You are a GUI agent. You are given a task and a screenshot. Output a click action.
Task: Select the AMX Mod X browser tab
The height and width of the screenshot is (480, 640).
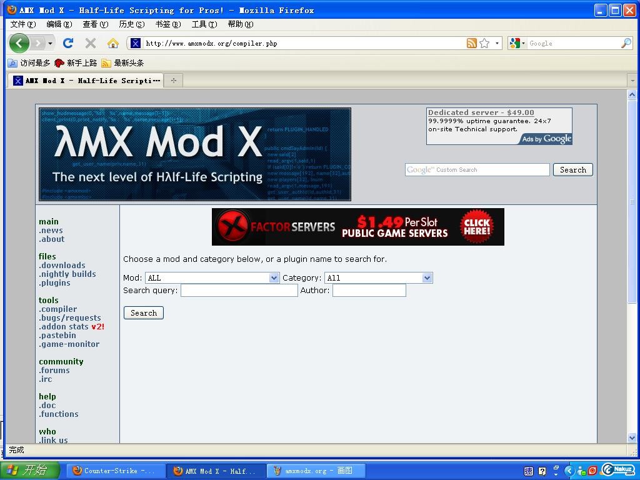click(x=86, y=81)
